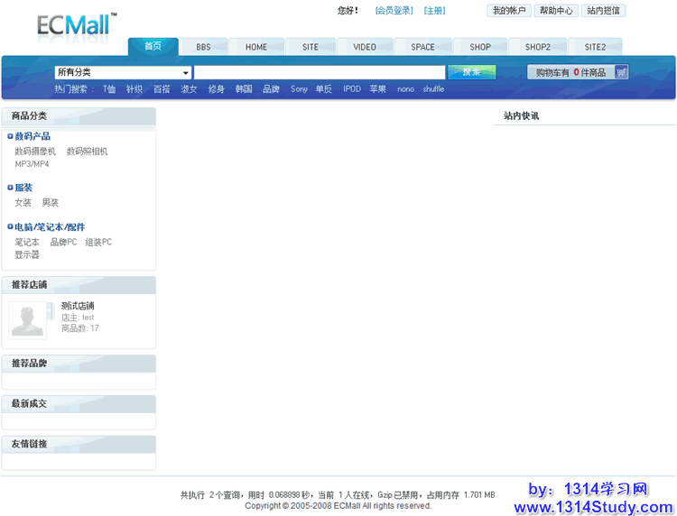Open 站内短信 site messages
Screen dimensions: 677x516
point(604,11)
